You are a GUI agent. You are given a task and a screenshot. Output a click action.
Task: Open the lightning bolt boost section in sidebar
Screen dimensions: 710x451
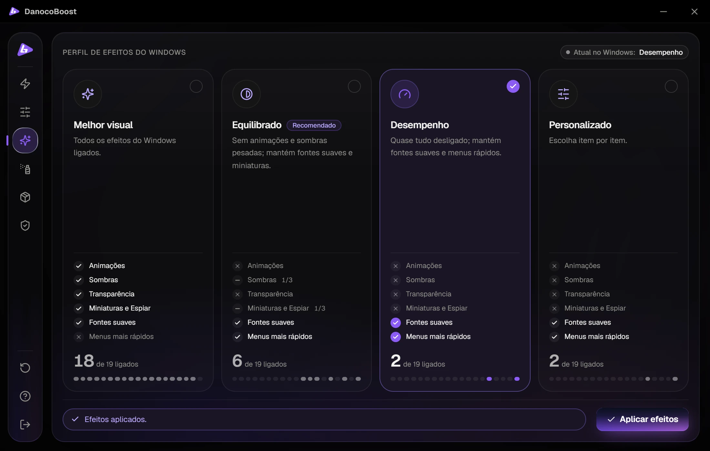click(25, 84)
